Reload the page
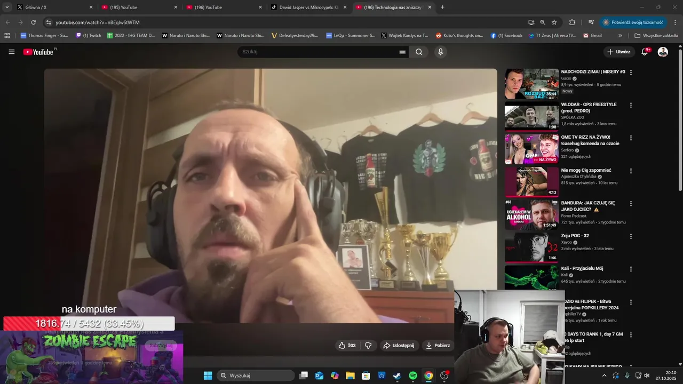This screenshot has width=683, height=384. point(33,22)
